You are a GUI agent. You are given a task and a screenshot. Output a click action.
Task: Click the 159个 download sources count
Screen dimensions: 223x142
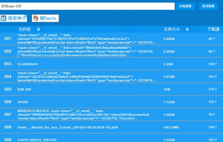coord(213,127)
